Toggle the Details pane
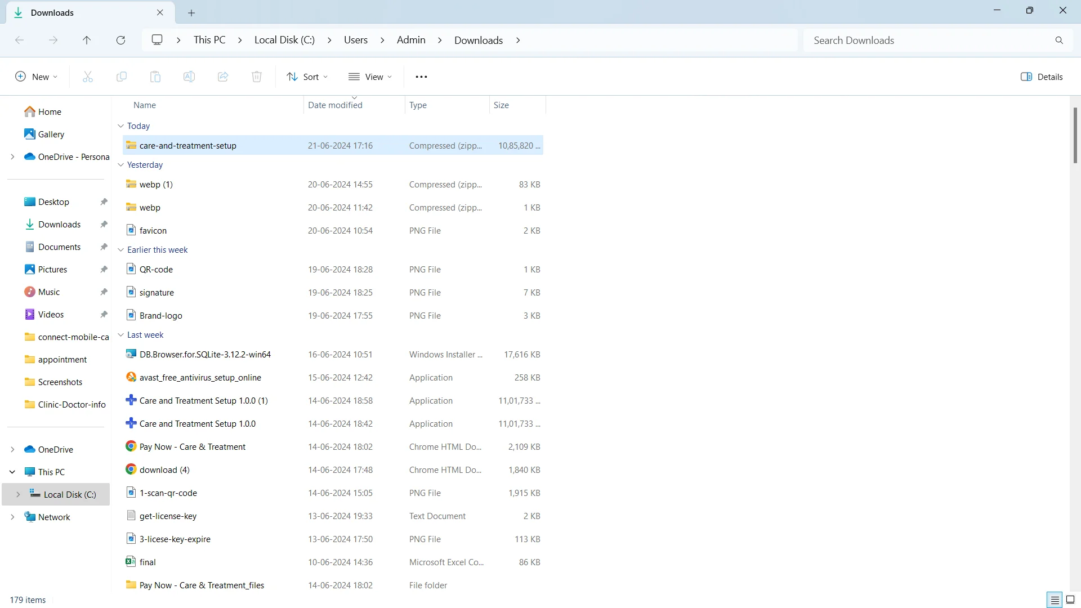1081x608 pixels. [1042, 77]
